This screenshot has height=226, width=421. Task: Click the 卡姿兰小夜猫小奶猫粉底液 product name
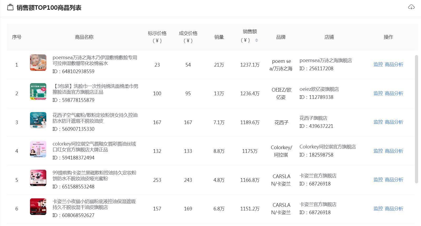point(94,204)
